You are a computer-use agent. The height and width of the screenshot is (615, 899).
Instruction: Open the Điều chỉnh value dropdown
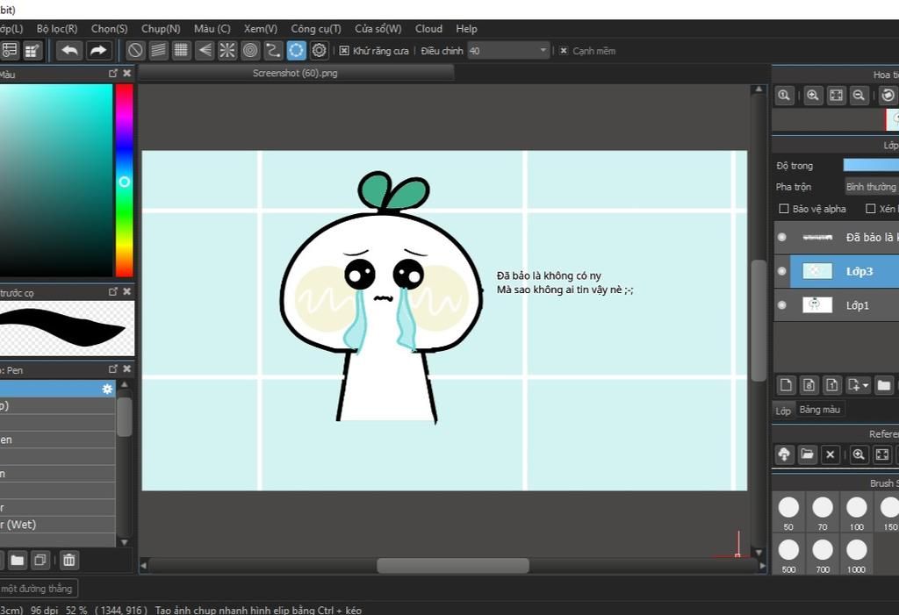click(x=543, y=51)
